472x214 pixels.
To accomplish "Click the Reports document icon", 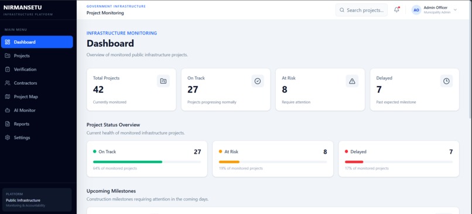I will pos(8,124).
